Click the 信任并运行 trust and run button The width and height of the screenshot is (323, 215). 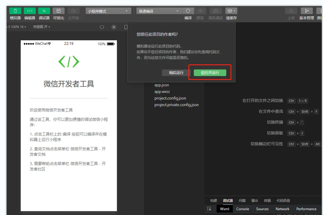pos(210,73)
